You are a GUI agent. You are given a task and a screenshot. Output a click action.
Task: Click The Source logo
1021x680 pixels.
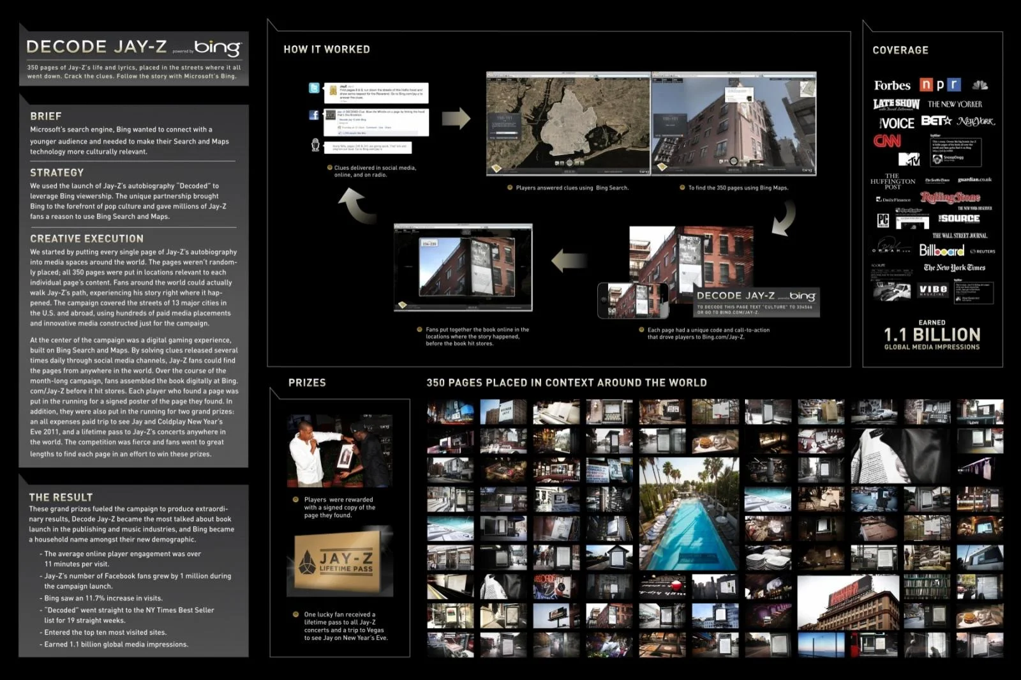[x=959, y=218]
